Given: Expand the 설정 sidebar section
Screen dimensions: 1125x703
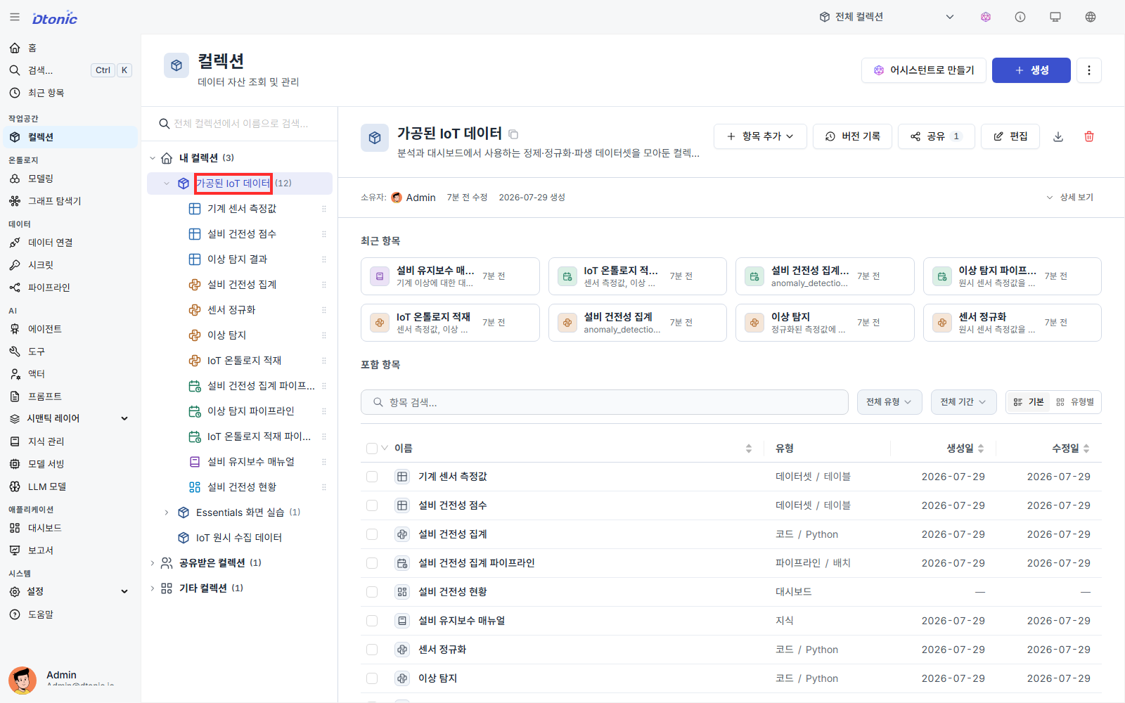Looking at the screenshot, I should [x=69, y=592].
